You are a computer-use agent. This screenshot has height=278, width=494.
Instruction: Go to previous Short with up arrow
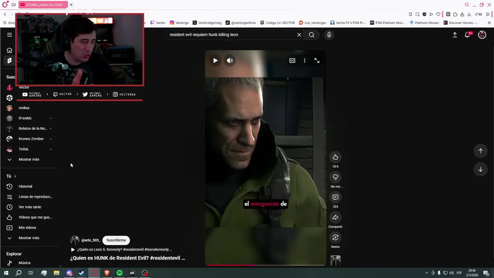pyautogui.click(x=480, y=151)
